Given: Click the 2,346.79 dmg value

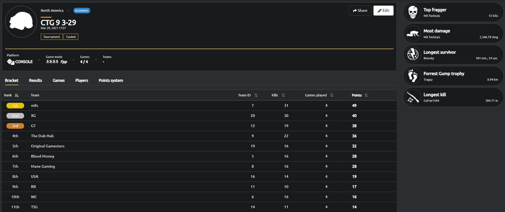Looking at the screenshot, I should (488, 37).
